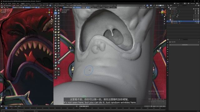Click the Add Modifier button
This screenshot has height=112, width=200.
(x=185, y=45)
